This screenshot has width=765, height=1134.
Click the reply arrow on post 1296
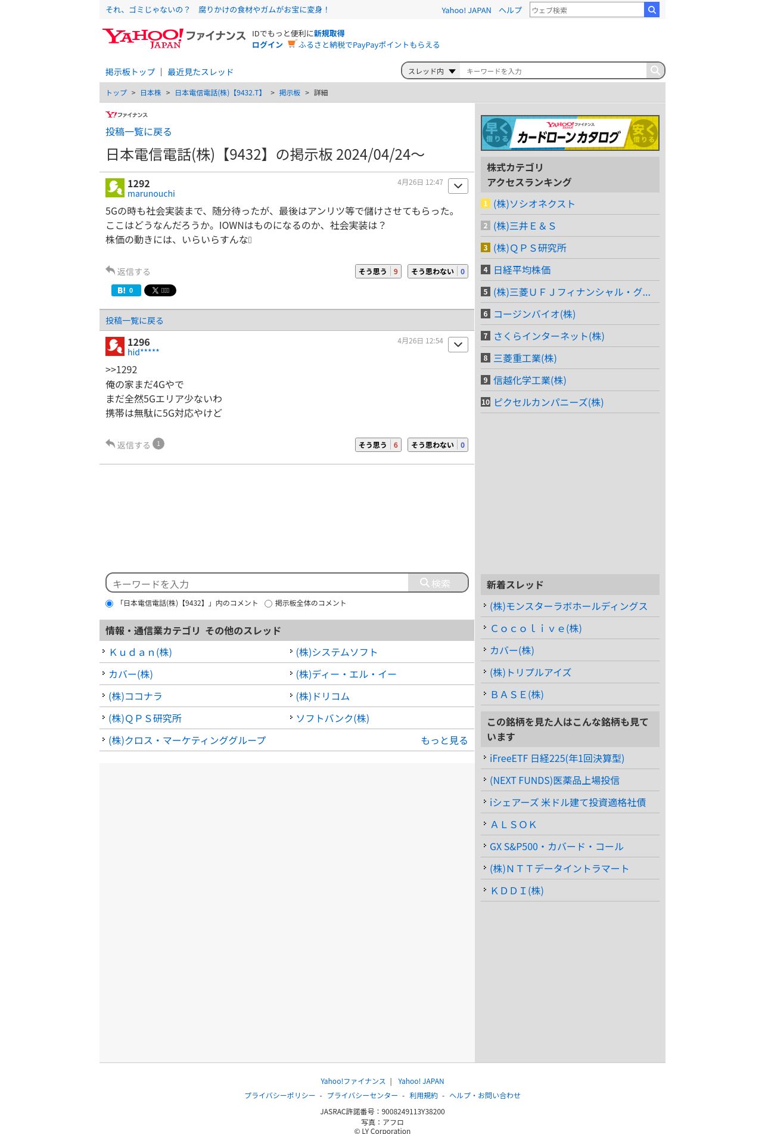(110, 444)
